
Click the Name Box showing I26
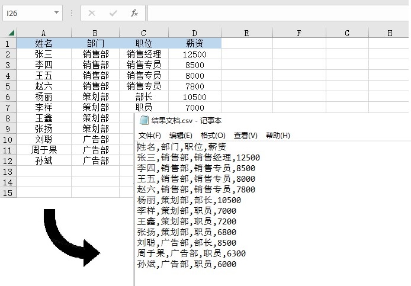click(x=27, y=12)
